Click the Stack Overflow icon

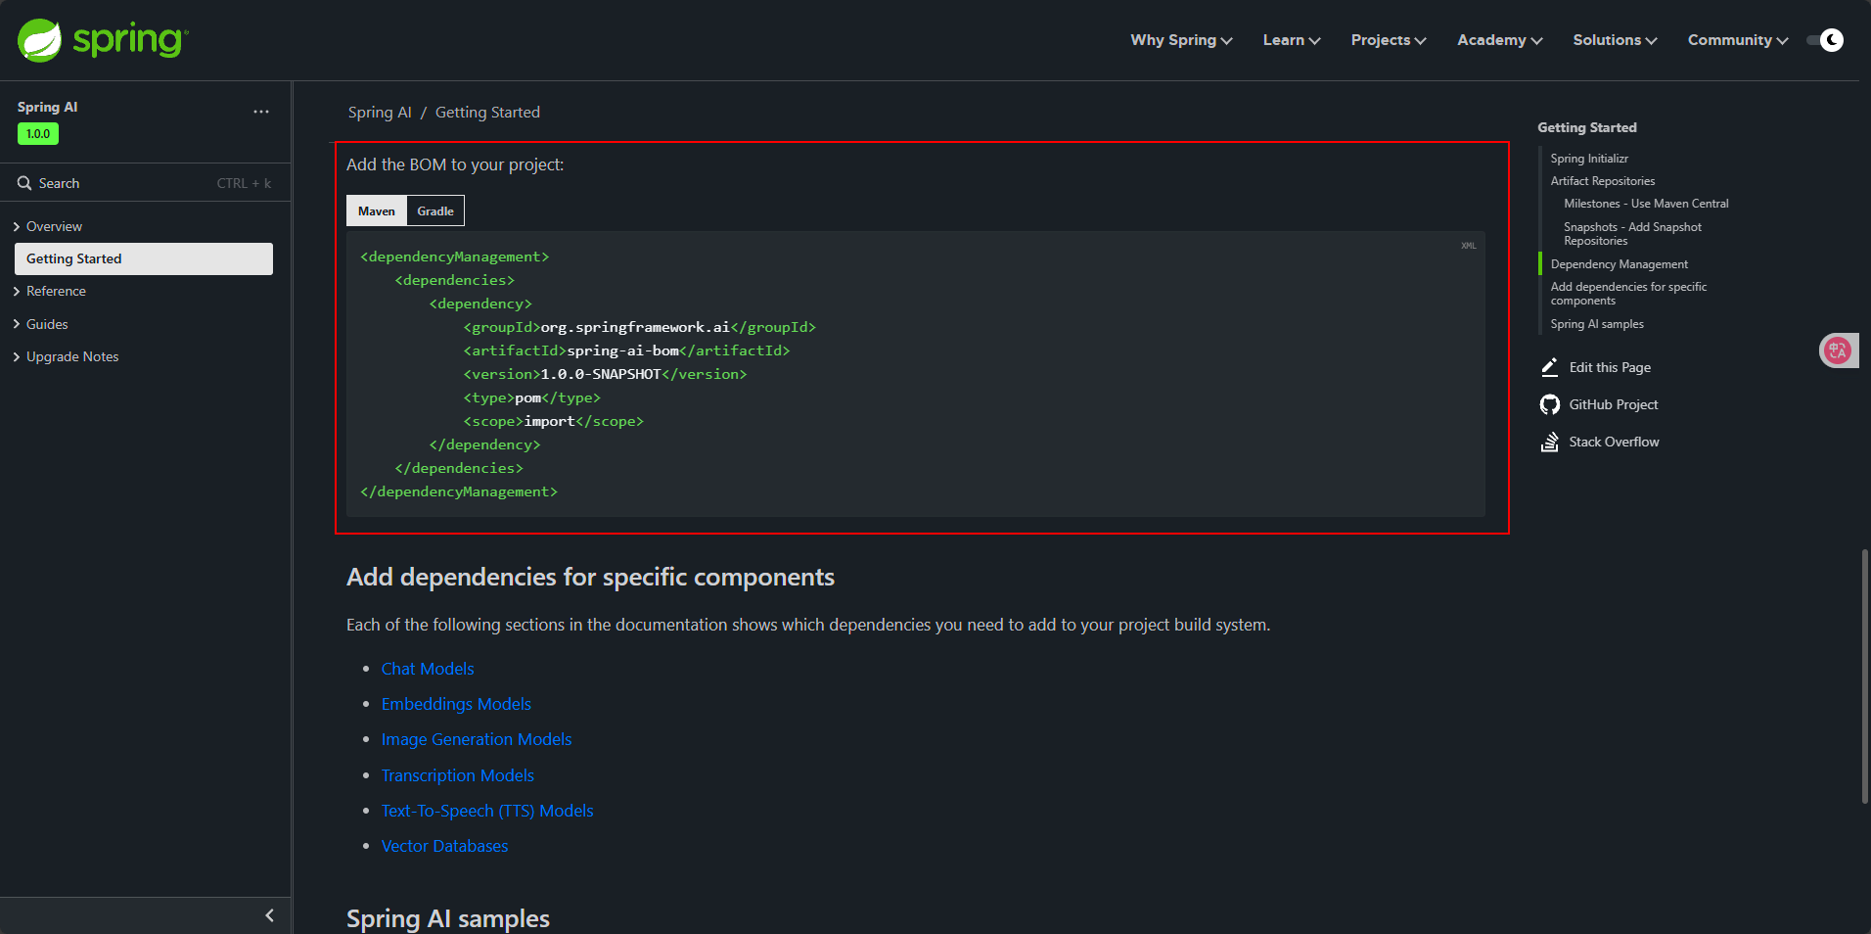click(x=1549, y=442)
